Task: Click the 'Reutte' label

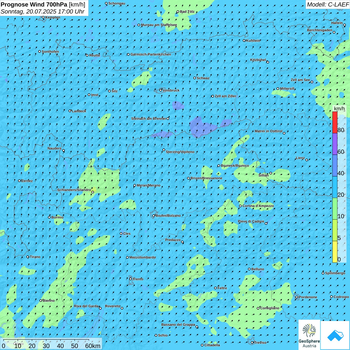Action: point(94,55)
